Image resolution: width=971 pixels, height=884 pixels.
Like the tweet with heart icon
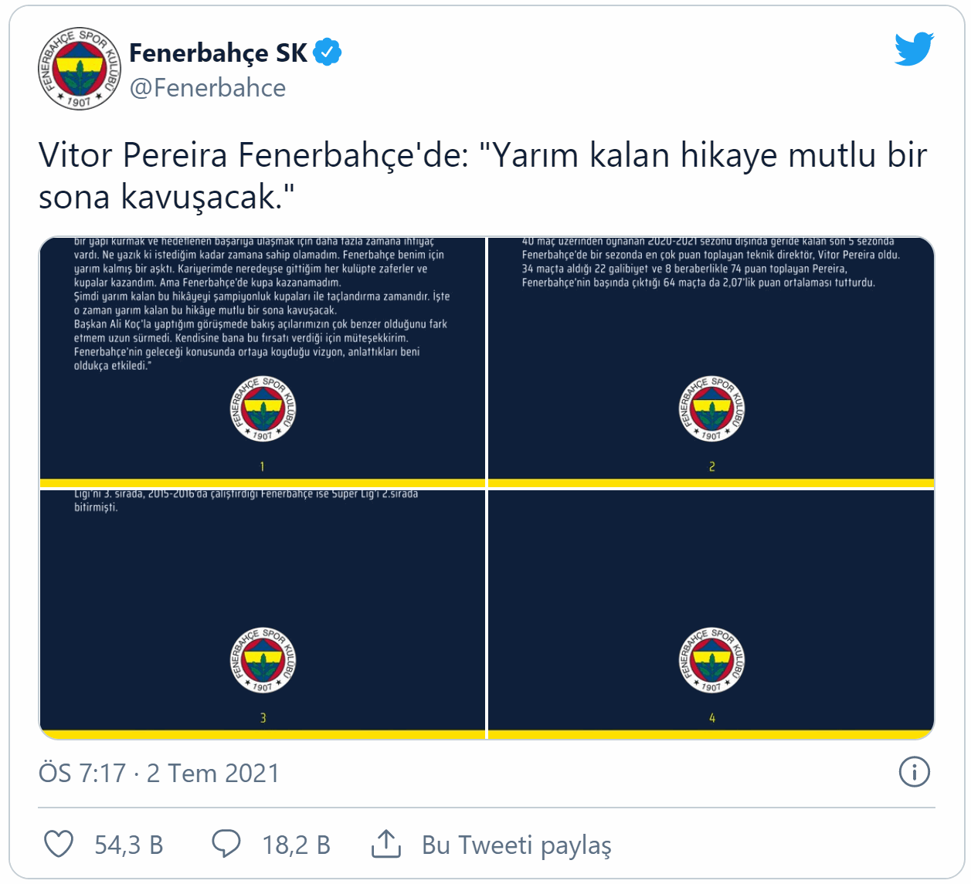[x=59, y=844]
